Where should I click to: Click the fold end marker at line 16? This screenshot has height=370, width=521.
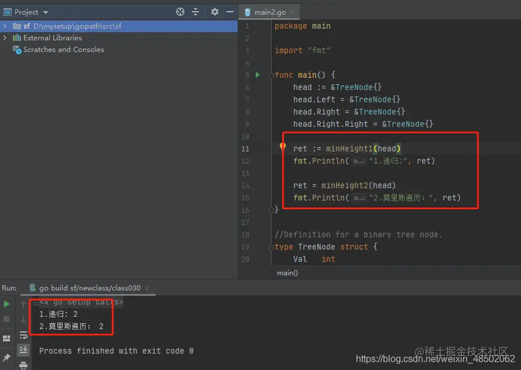(271, 210)
